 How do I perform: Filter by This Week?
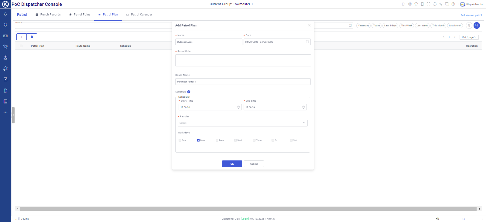(x=407, y=25)
